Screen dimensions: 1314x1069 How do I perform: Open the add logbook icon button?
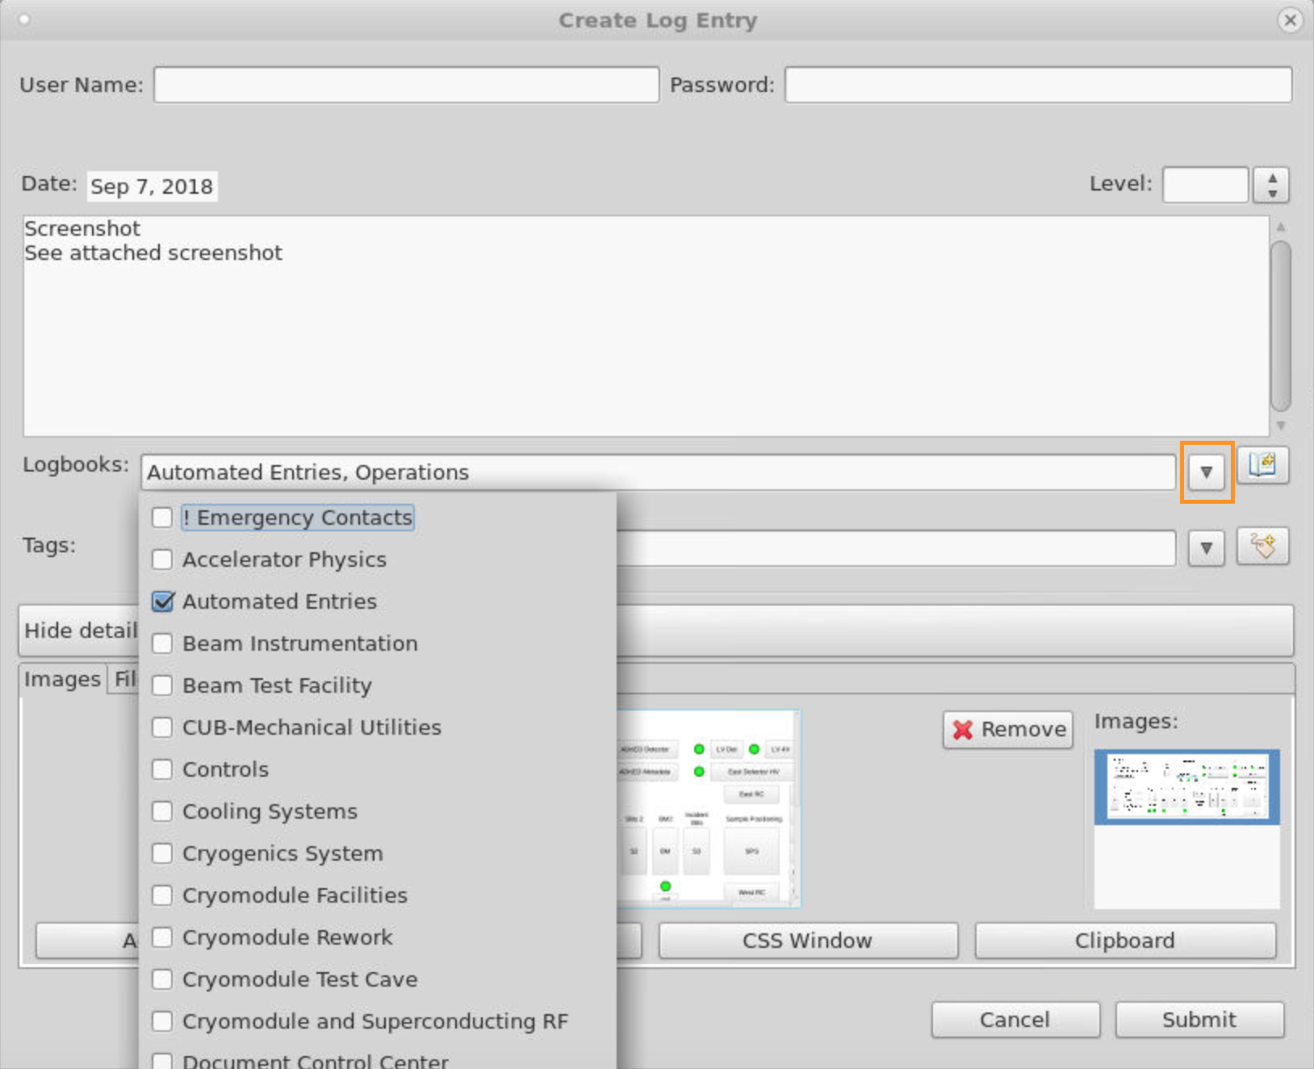[x=1262, y=465]
